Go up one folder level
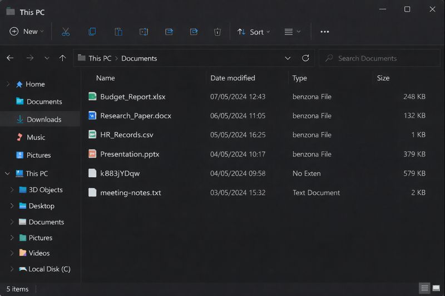Viewport: 445px width, 296px height. tap(62, 58)
